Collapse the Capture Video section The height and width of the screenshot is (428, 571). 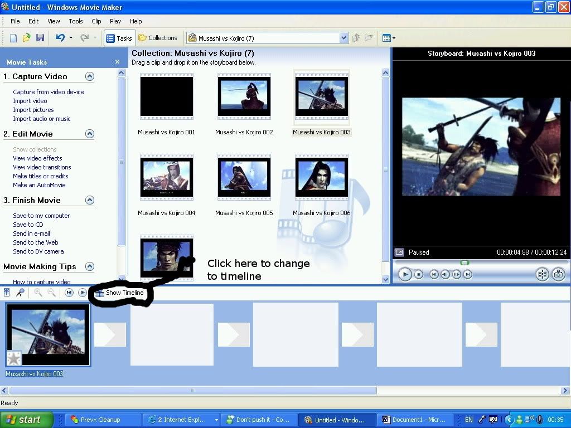[90, 76]
